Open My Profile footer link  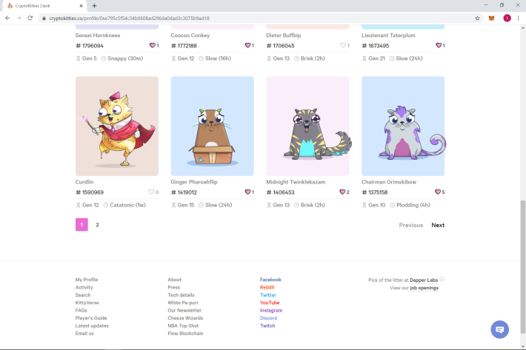(87, 279)
